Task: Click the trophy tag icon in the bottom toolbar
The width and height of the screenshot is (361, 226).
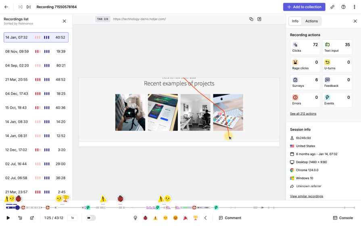Action: 196,218
